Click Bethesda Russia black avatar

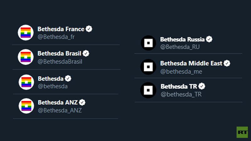[148, 43]
